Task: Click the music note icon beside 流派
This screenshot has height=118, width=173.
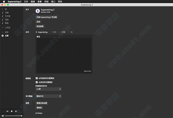Action: pos(3,19)
